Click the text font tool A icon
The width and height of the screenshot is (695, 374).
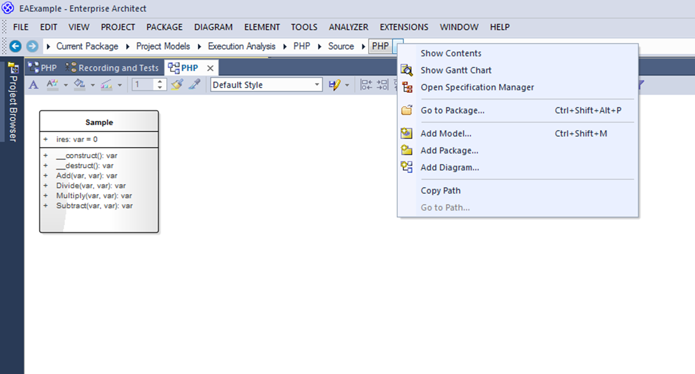(34, 85)
